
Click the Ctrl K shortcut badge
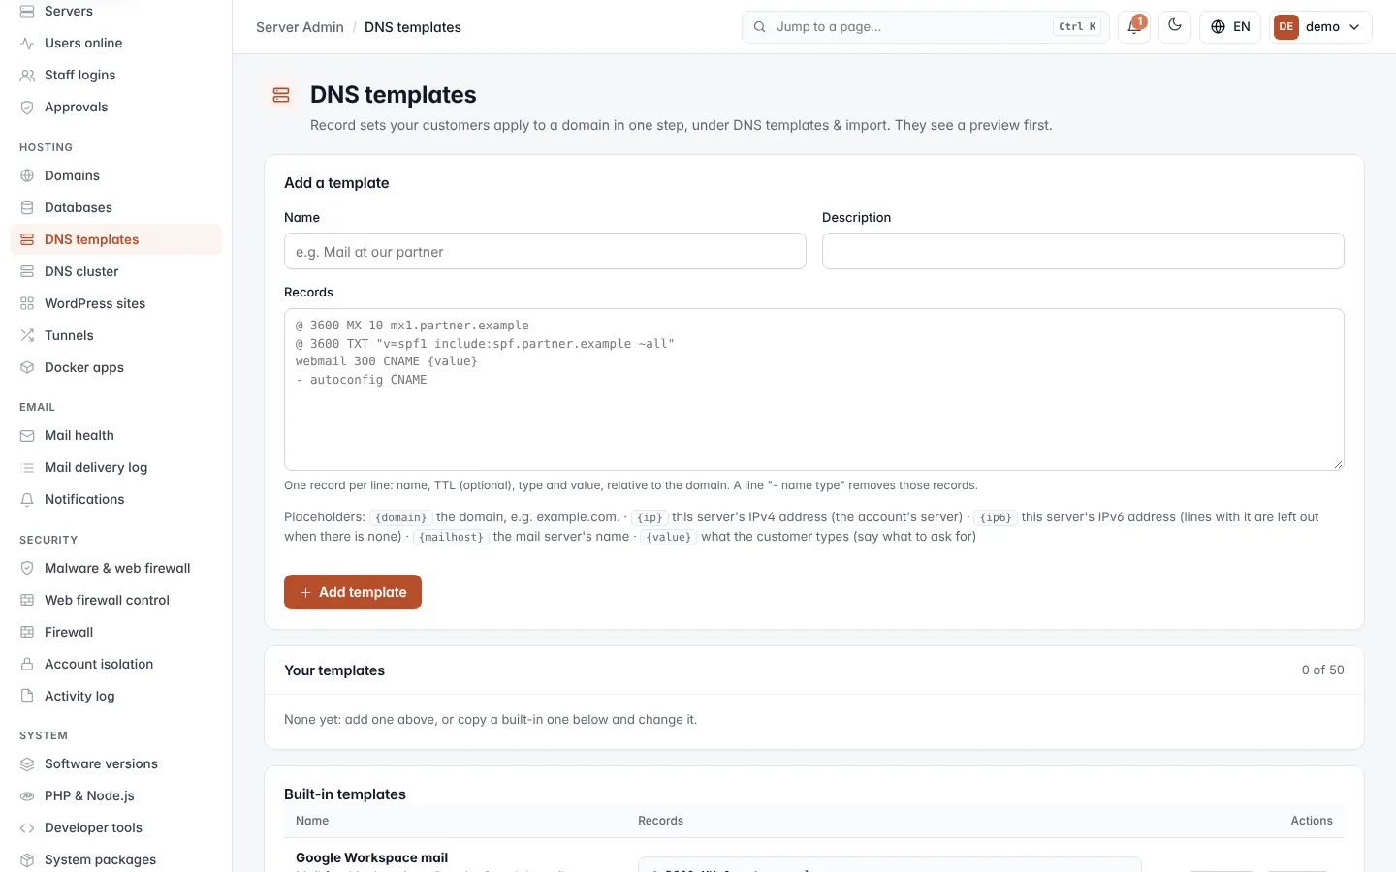tap(1077, 27)
